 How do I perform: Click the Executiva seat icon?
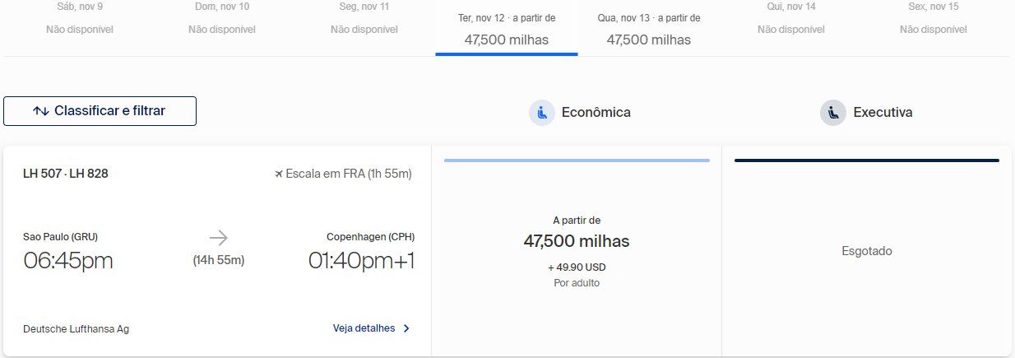point(833,113)
